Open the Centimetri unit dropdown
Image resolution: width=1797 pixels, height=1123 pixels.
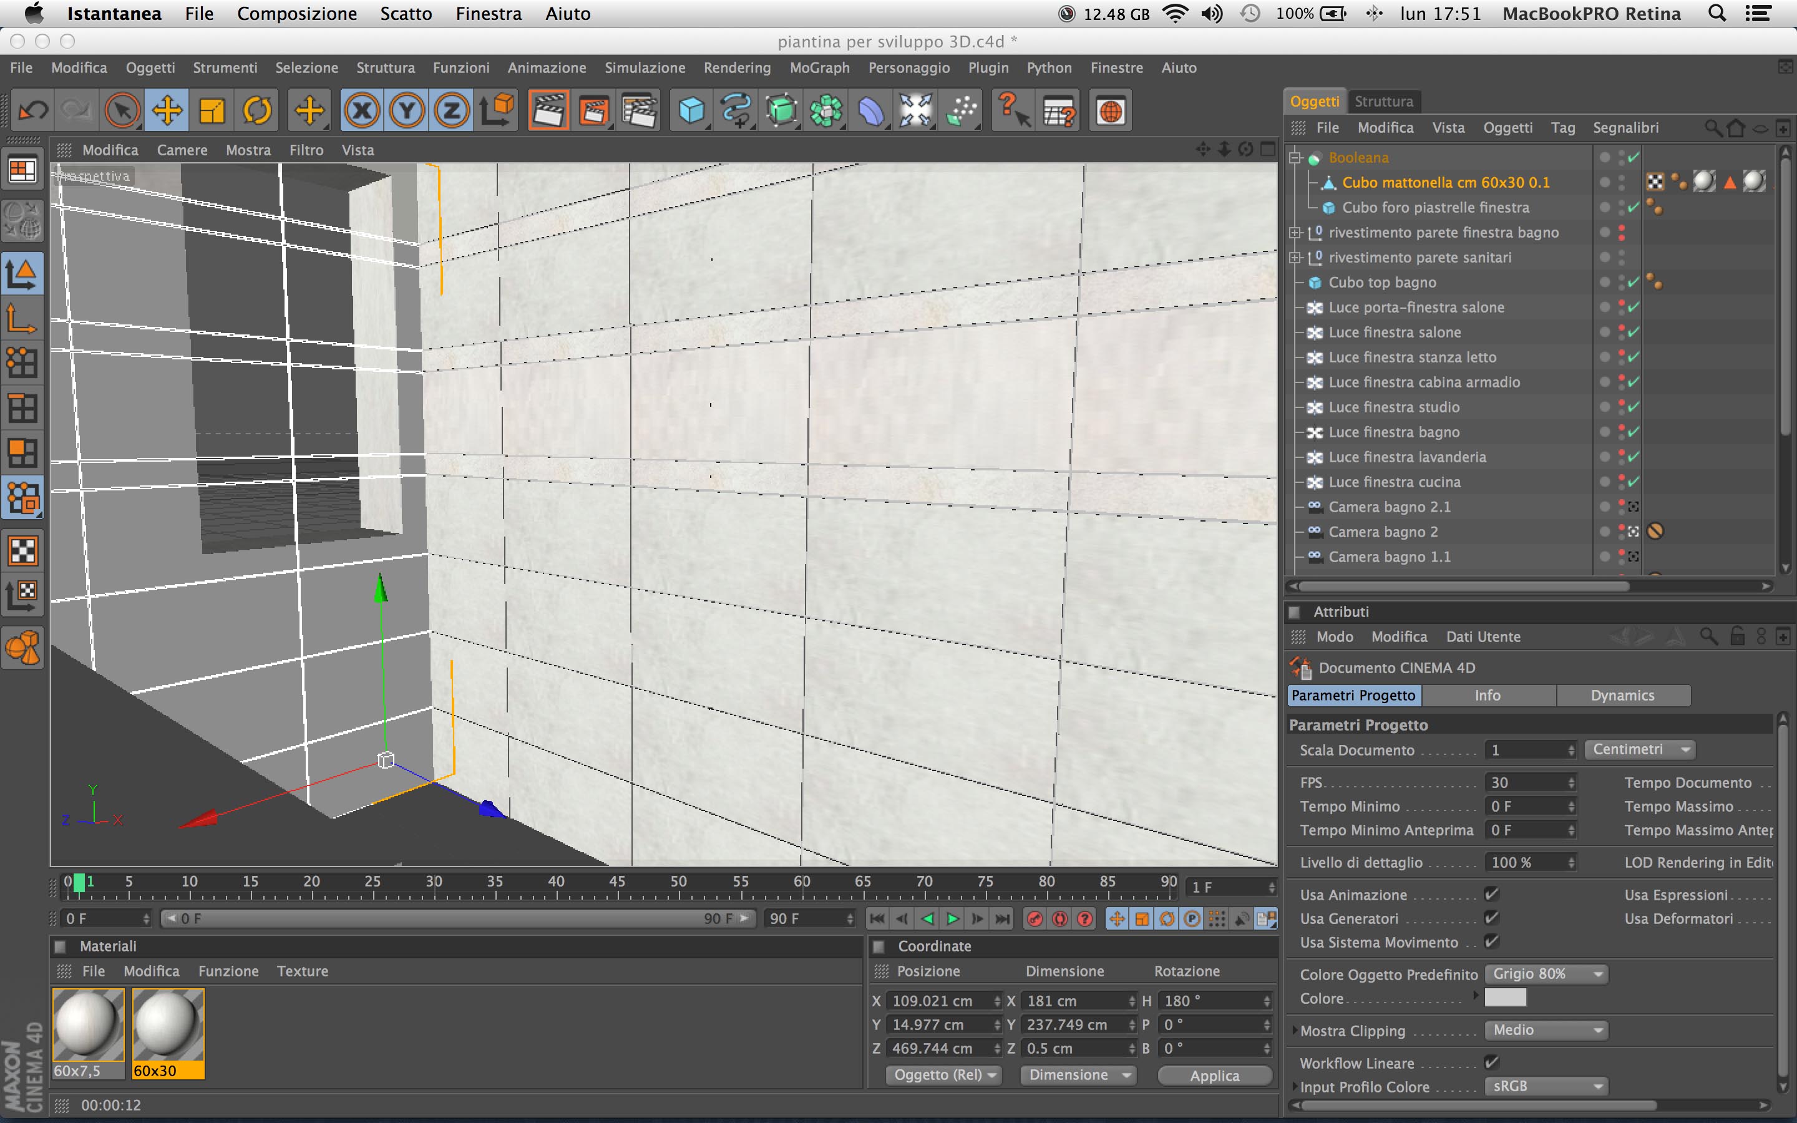(1640, 749)
